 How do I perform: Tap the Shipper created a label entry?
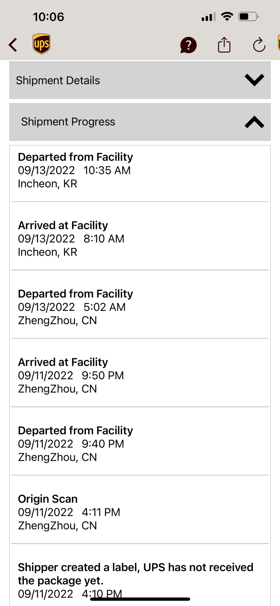pyautogui.click(x=135, y=574)
